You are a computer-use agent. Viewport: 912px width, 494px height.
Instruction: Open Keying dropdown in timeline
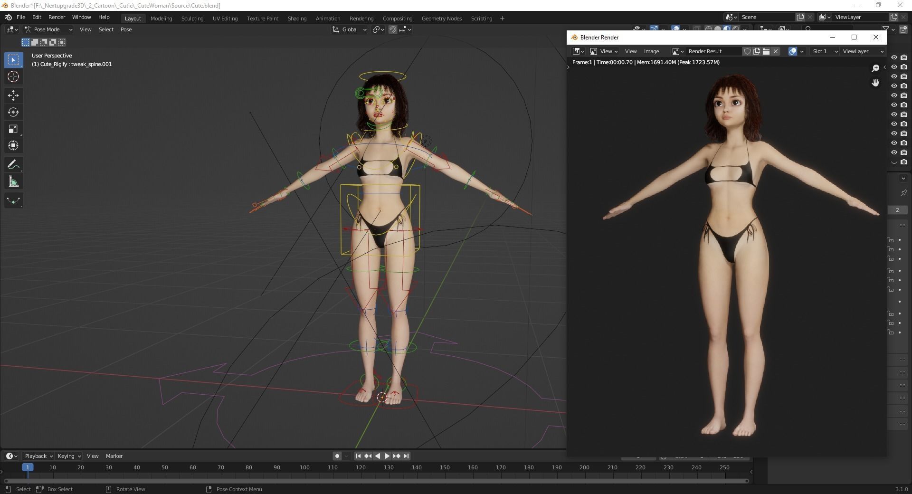[x=69, y=456]
